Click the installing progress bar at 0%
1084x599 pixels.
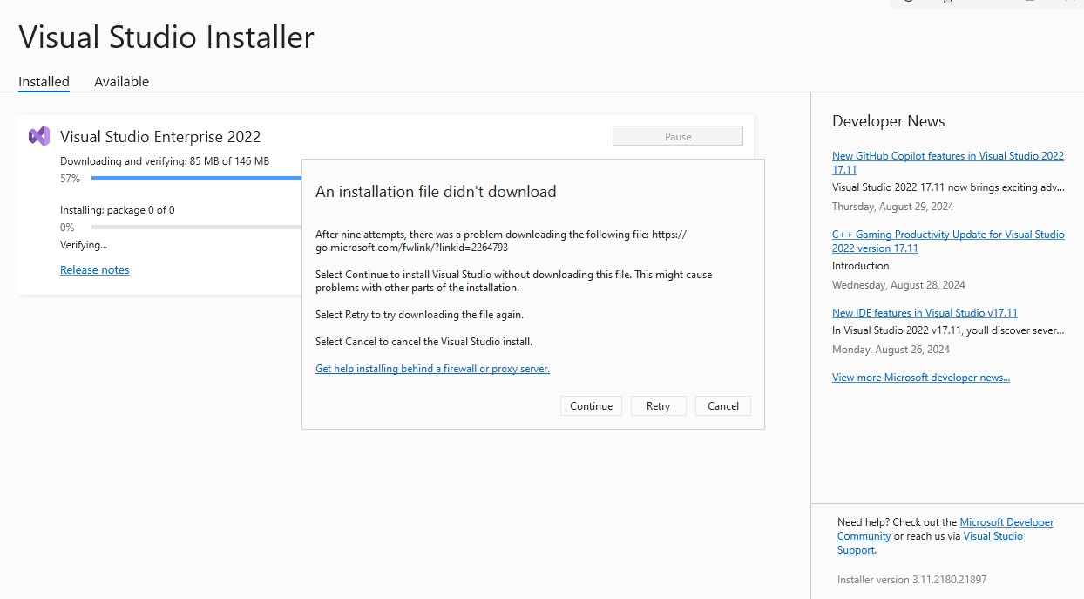196,228
